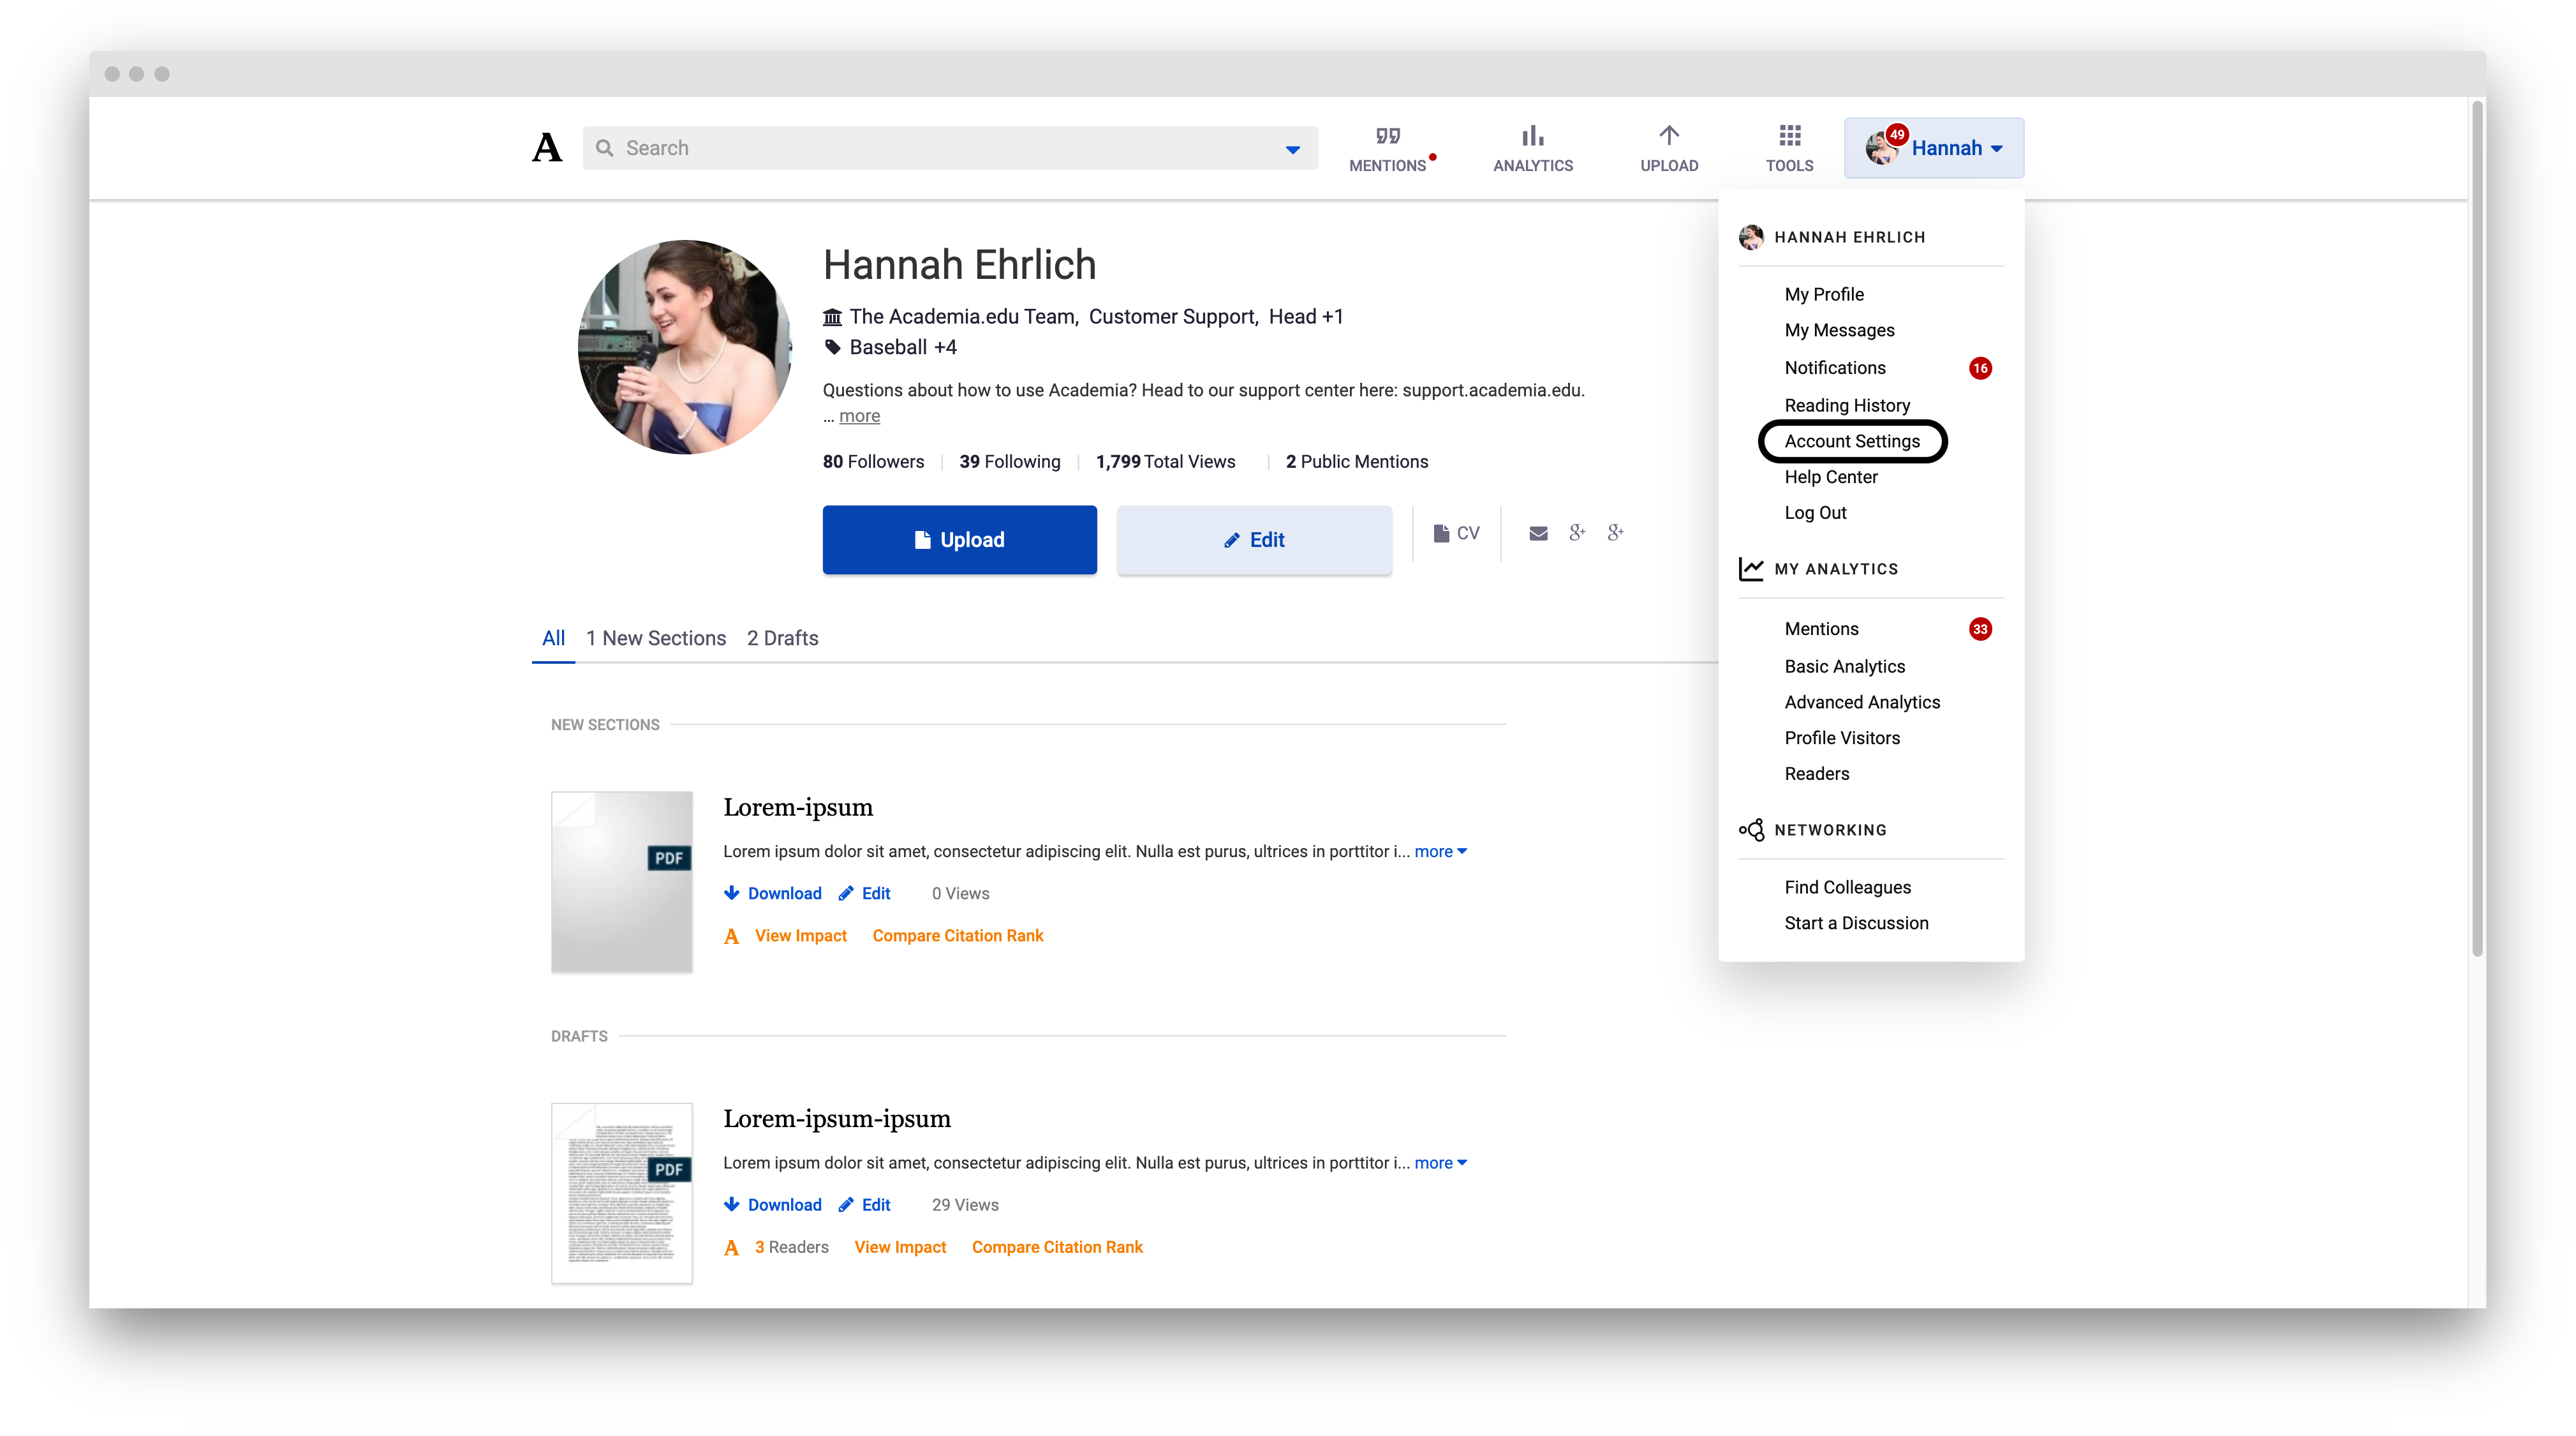The image size is (2576, 1436).
Task: Switch to the All tab
Action: point(553,638)
